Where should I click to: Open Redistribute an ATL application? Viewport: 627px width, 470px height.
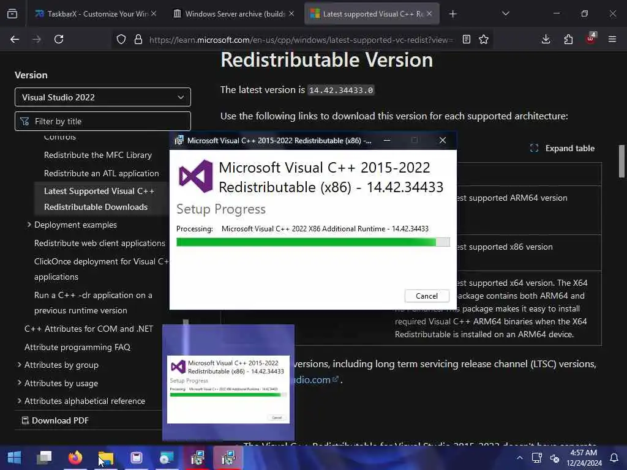coord(102,173)
